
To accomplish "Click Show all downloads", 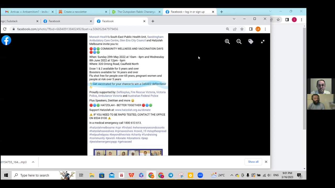I will point(253,162).
